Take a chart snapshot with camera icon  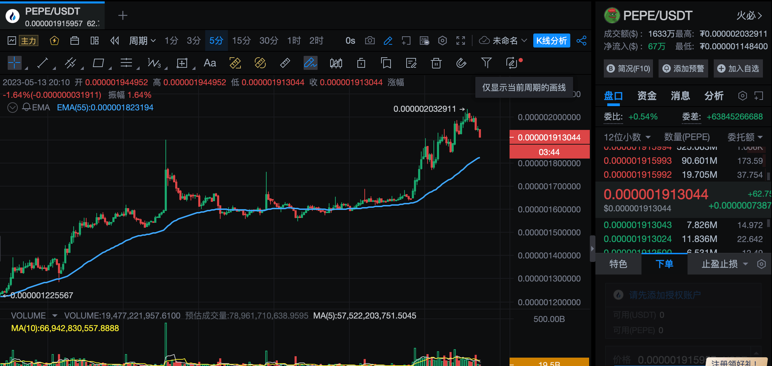click(x=370, y=41)
